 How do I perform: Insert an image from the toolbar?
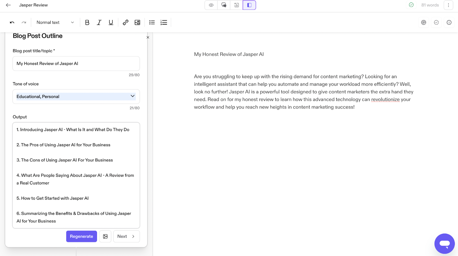[137, 22]
